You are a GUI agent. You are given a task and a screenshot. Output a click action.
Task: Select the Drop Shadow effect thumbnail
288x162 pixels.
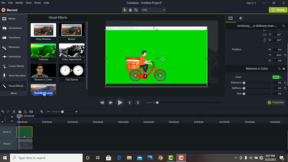point(43,30)
